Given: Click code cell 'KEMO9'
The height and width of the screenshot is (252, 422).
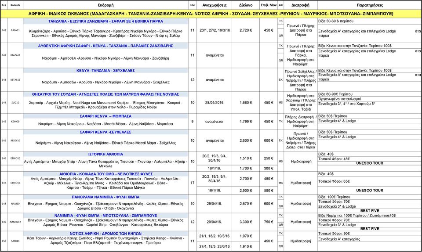Looking at the screenshot, I should [15, 122].
